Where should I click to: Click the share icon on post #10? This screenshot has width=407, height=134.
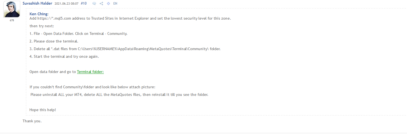[101, 4]
